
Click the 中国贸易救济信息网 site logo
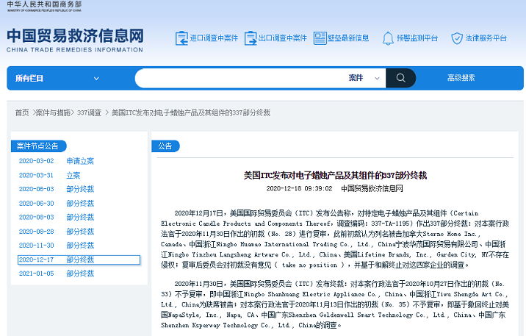[x=75, y=40]
